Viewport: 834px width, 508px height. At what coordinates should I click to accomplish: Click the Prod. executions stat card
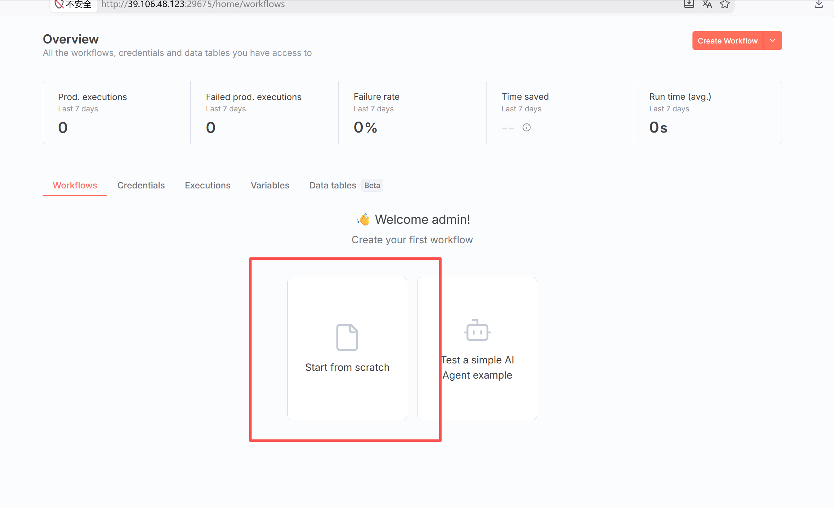(x=117, y=112)
